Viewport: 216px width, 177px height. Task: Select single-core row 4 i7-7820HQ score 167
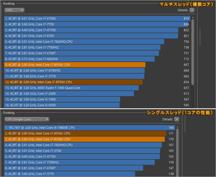coord(90,145)
